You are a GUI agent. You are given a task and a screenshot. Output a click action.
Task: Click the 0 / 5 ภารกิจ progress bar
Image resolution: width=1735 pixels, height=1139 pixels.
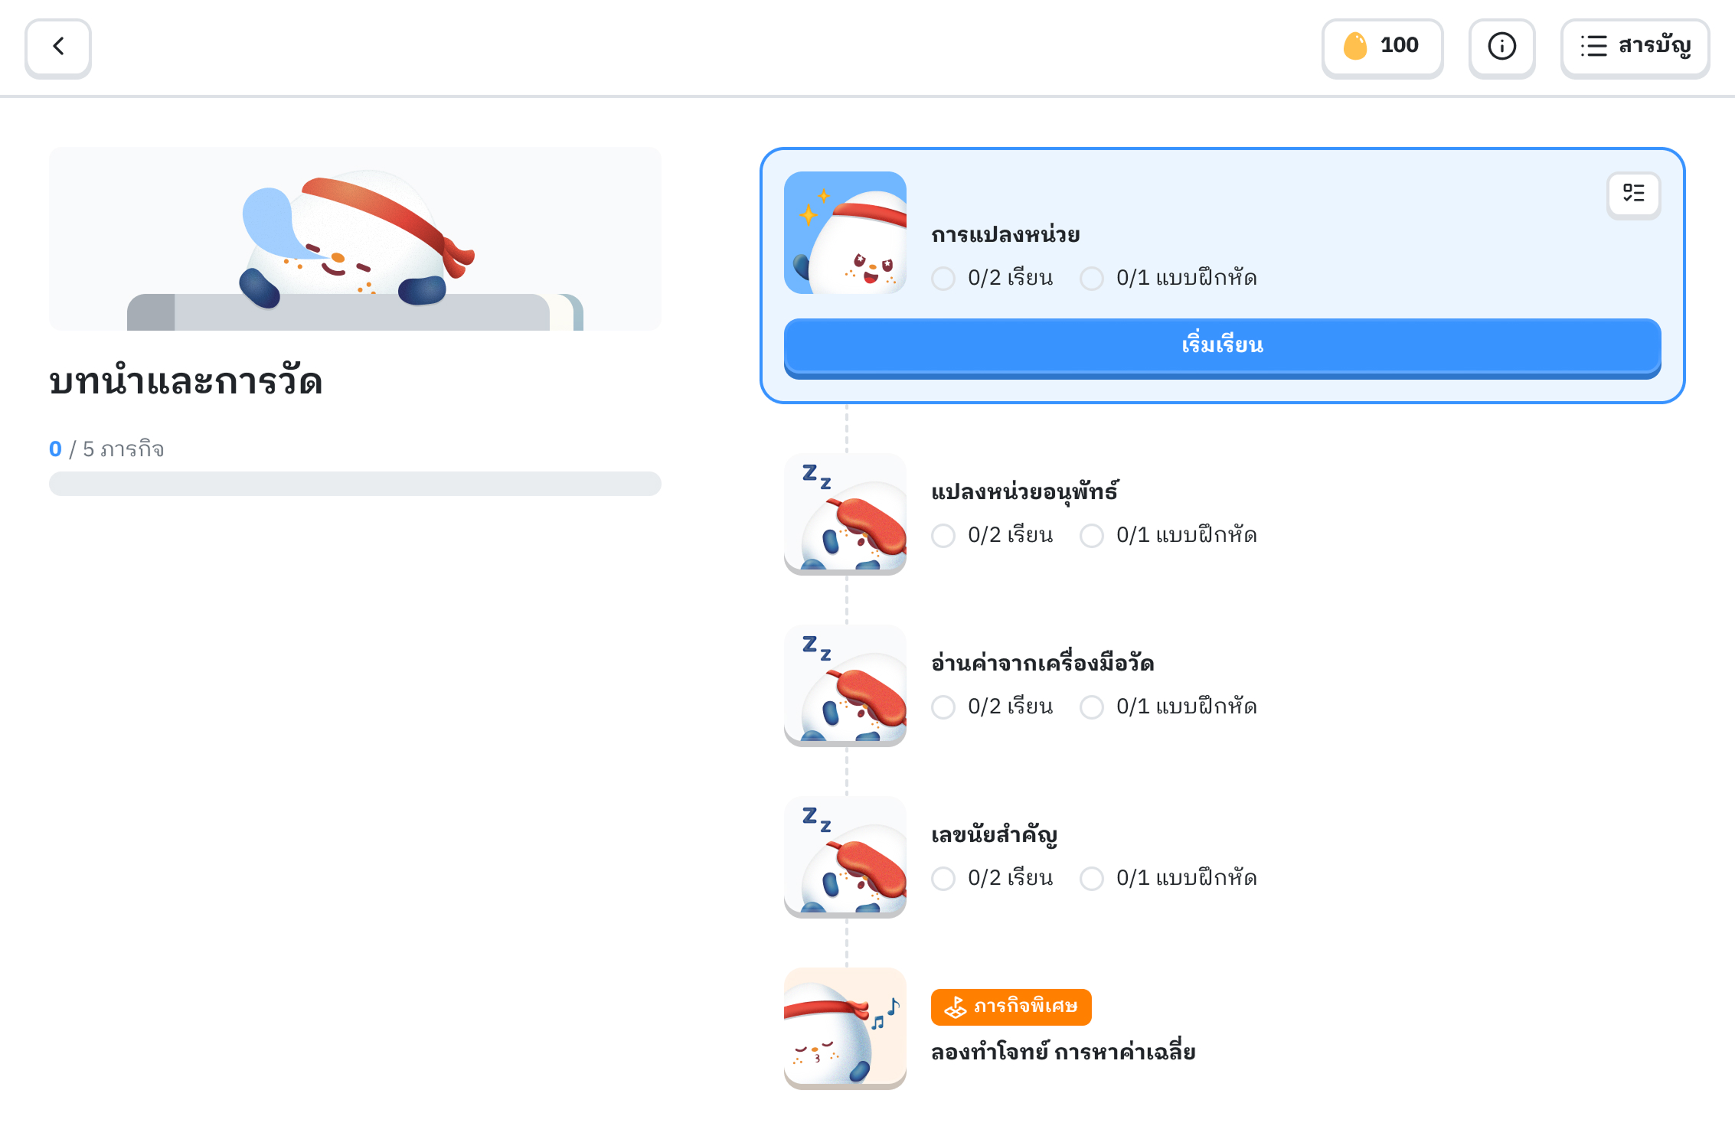click(x=355, y=484)
